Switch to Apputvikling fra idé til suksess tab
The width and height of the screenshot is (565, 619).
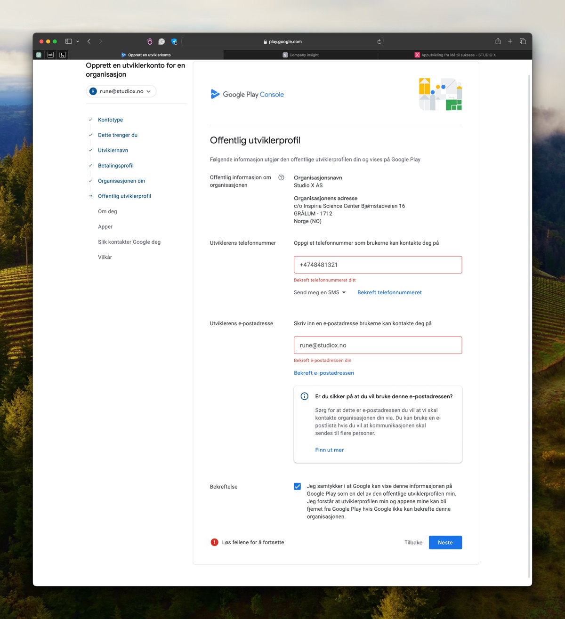[455, 55]
